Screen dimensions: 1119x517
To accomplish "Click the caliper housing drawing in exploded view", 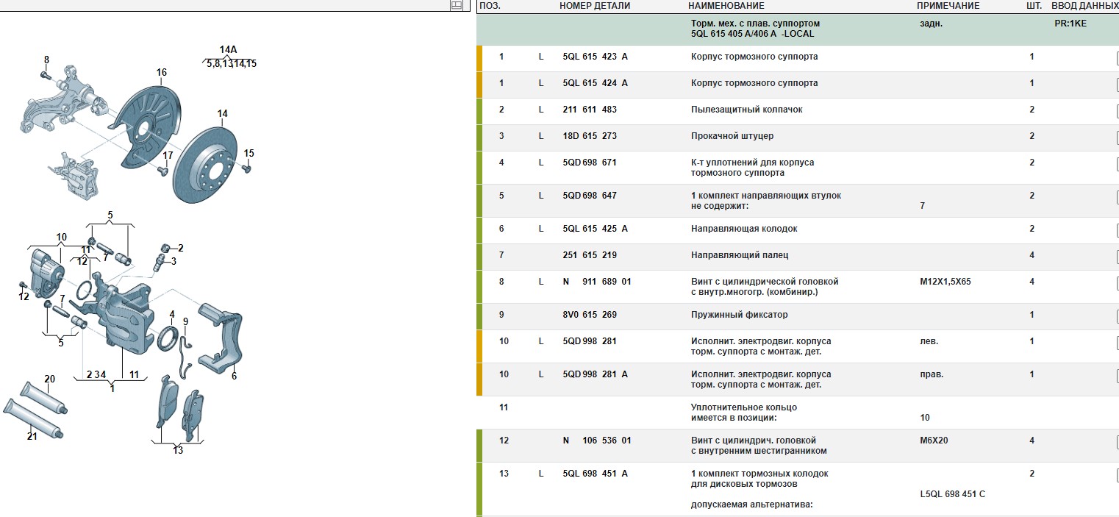I will pyautogui.click(x=125, y=316).
